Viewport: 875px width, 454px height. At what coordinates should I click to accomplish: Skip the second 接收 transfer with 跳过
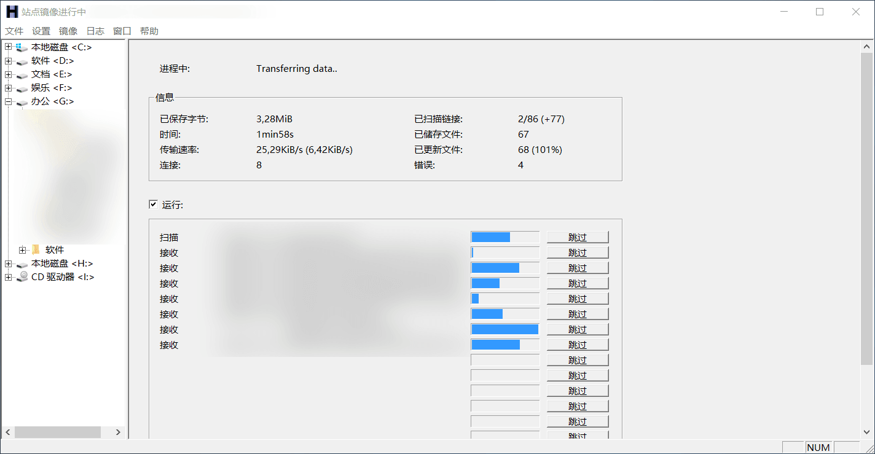coord(577,267)
